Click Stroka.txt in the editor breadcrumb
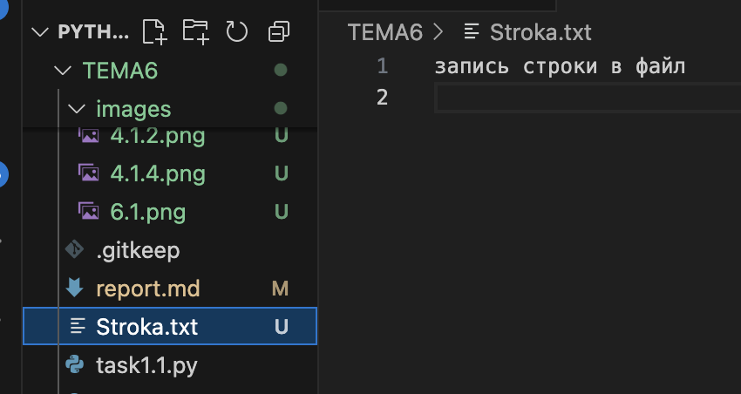The height and width of the screenshot is (394, 741). (x=540, y=32)
